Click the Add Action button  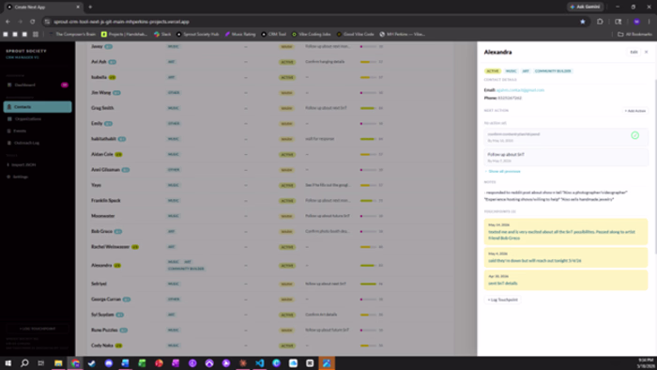pyautogui.click(x=635, y=111)
